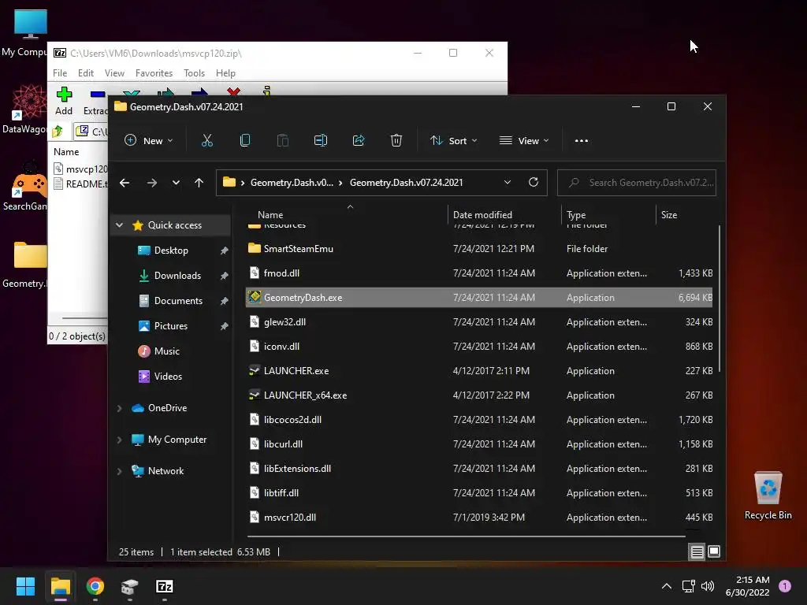Viewport: 807px width, 605px height.
Task: Open File Explorer icon on the taskbar
Action: [60, 586]
